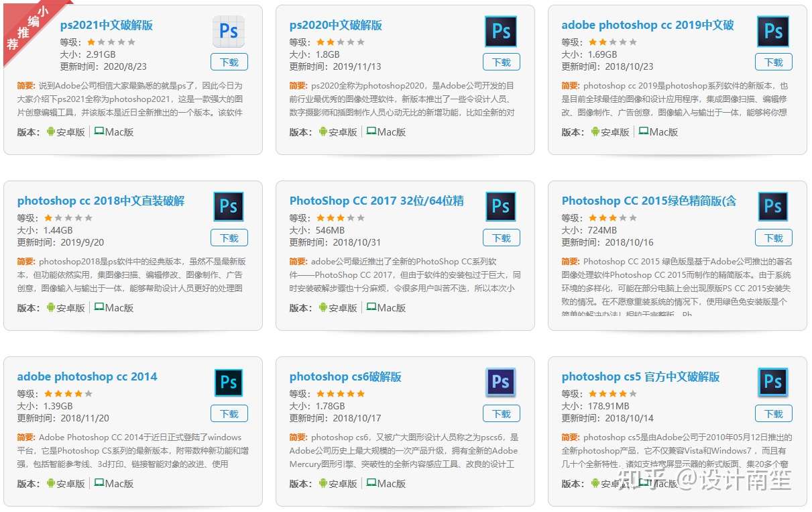
Task: Open the ps2021中文破解版 title link
Action: point(107,25)
